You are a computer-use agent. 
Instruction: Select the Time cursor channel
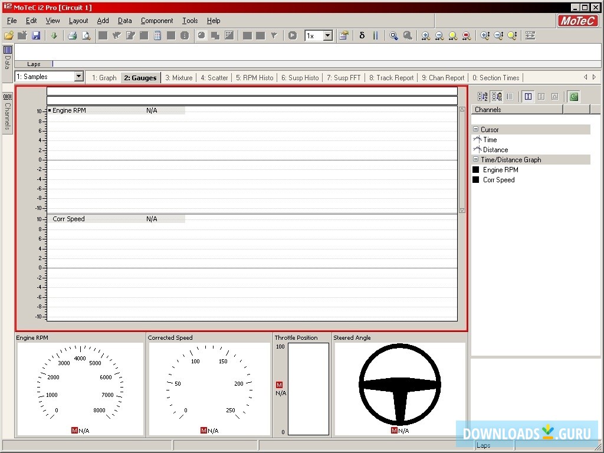pyautogui.click(x=490, y=139)
